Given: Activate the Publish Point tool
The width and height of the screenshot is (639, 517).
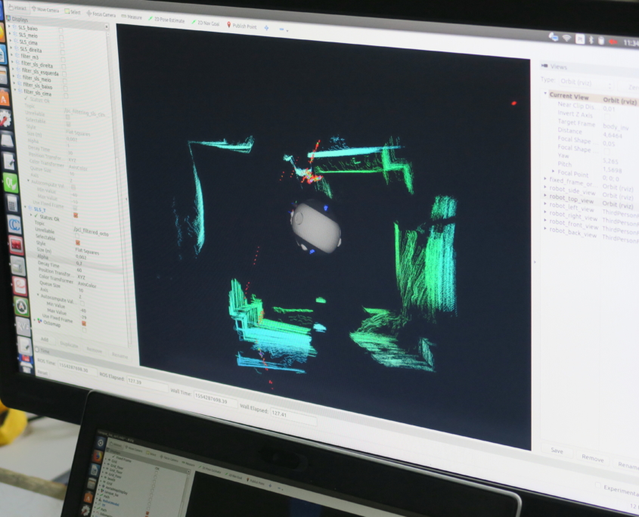Looking at the screenshot, I should (x=242, y=25).
